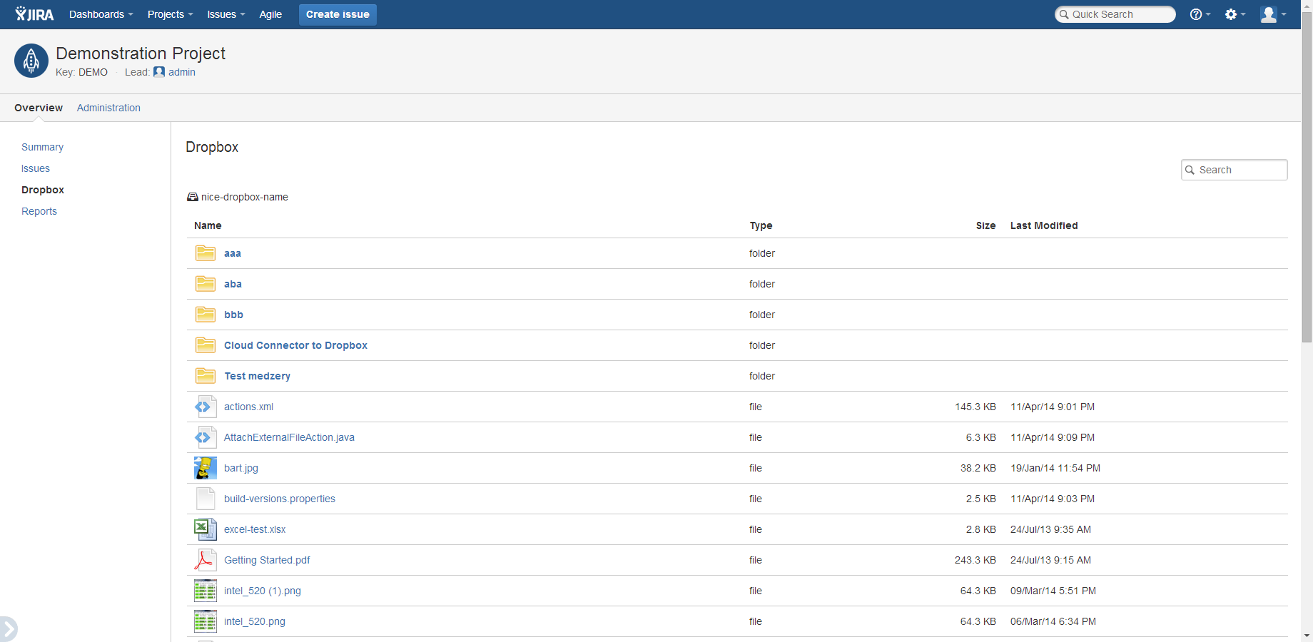The image size is (1313, 642).
Task: Open the Cloud Connector to Dropbox folder
Action: [x=295, y=345]
